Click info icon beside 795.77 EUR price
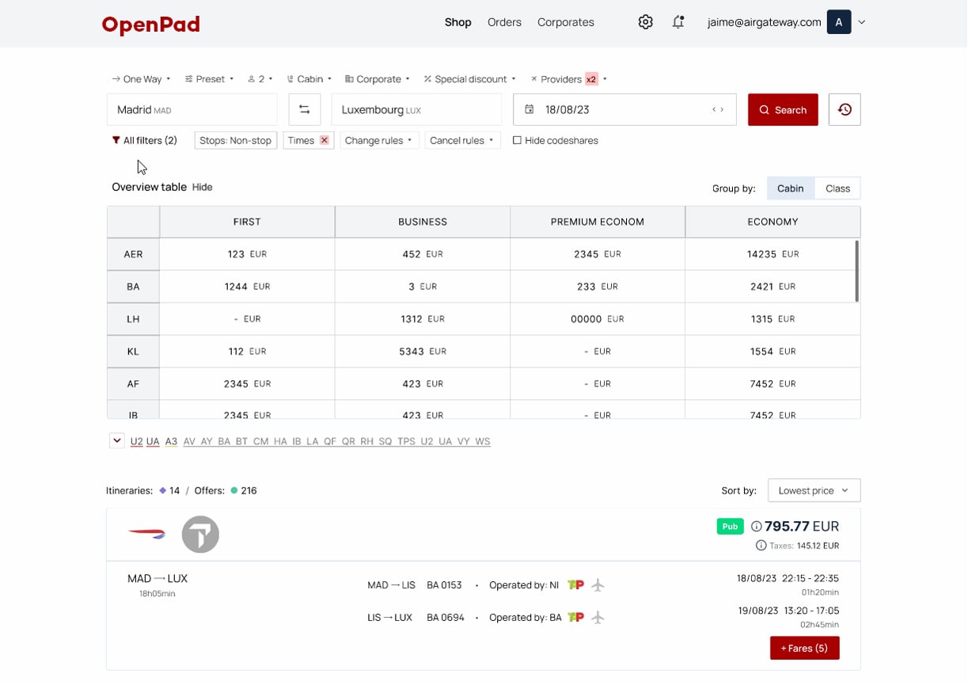This screenshot has width=968, height=685. pyautogui.click(x=756, y=527)
